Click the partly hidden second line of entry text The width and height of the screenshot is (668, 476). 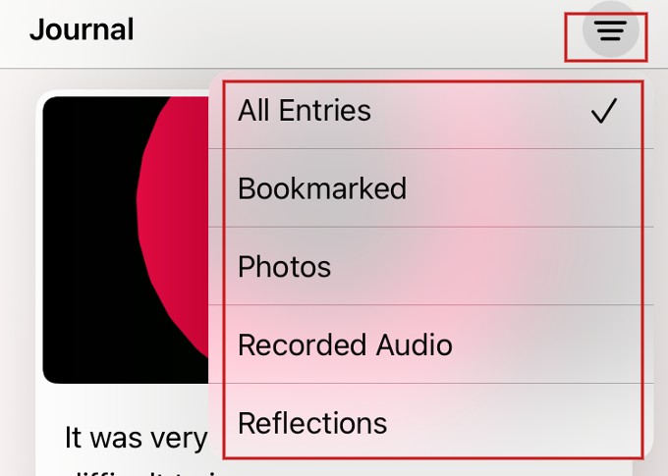(x=137, y=472)
